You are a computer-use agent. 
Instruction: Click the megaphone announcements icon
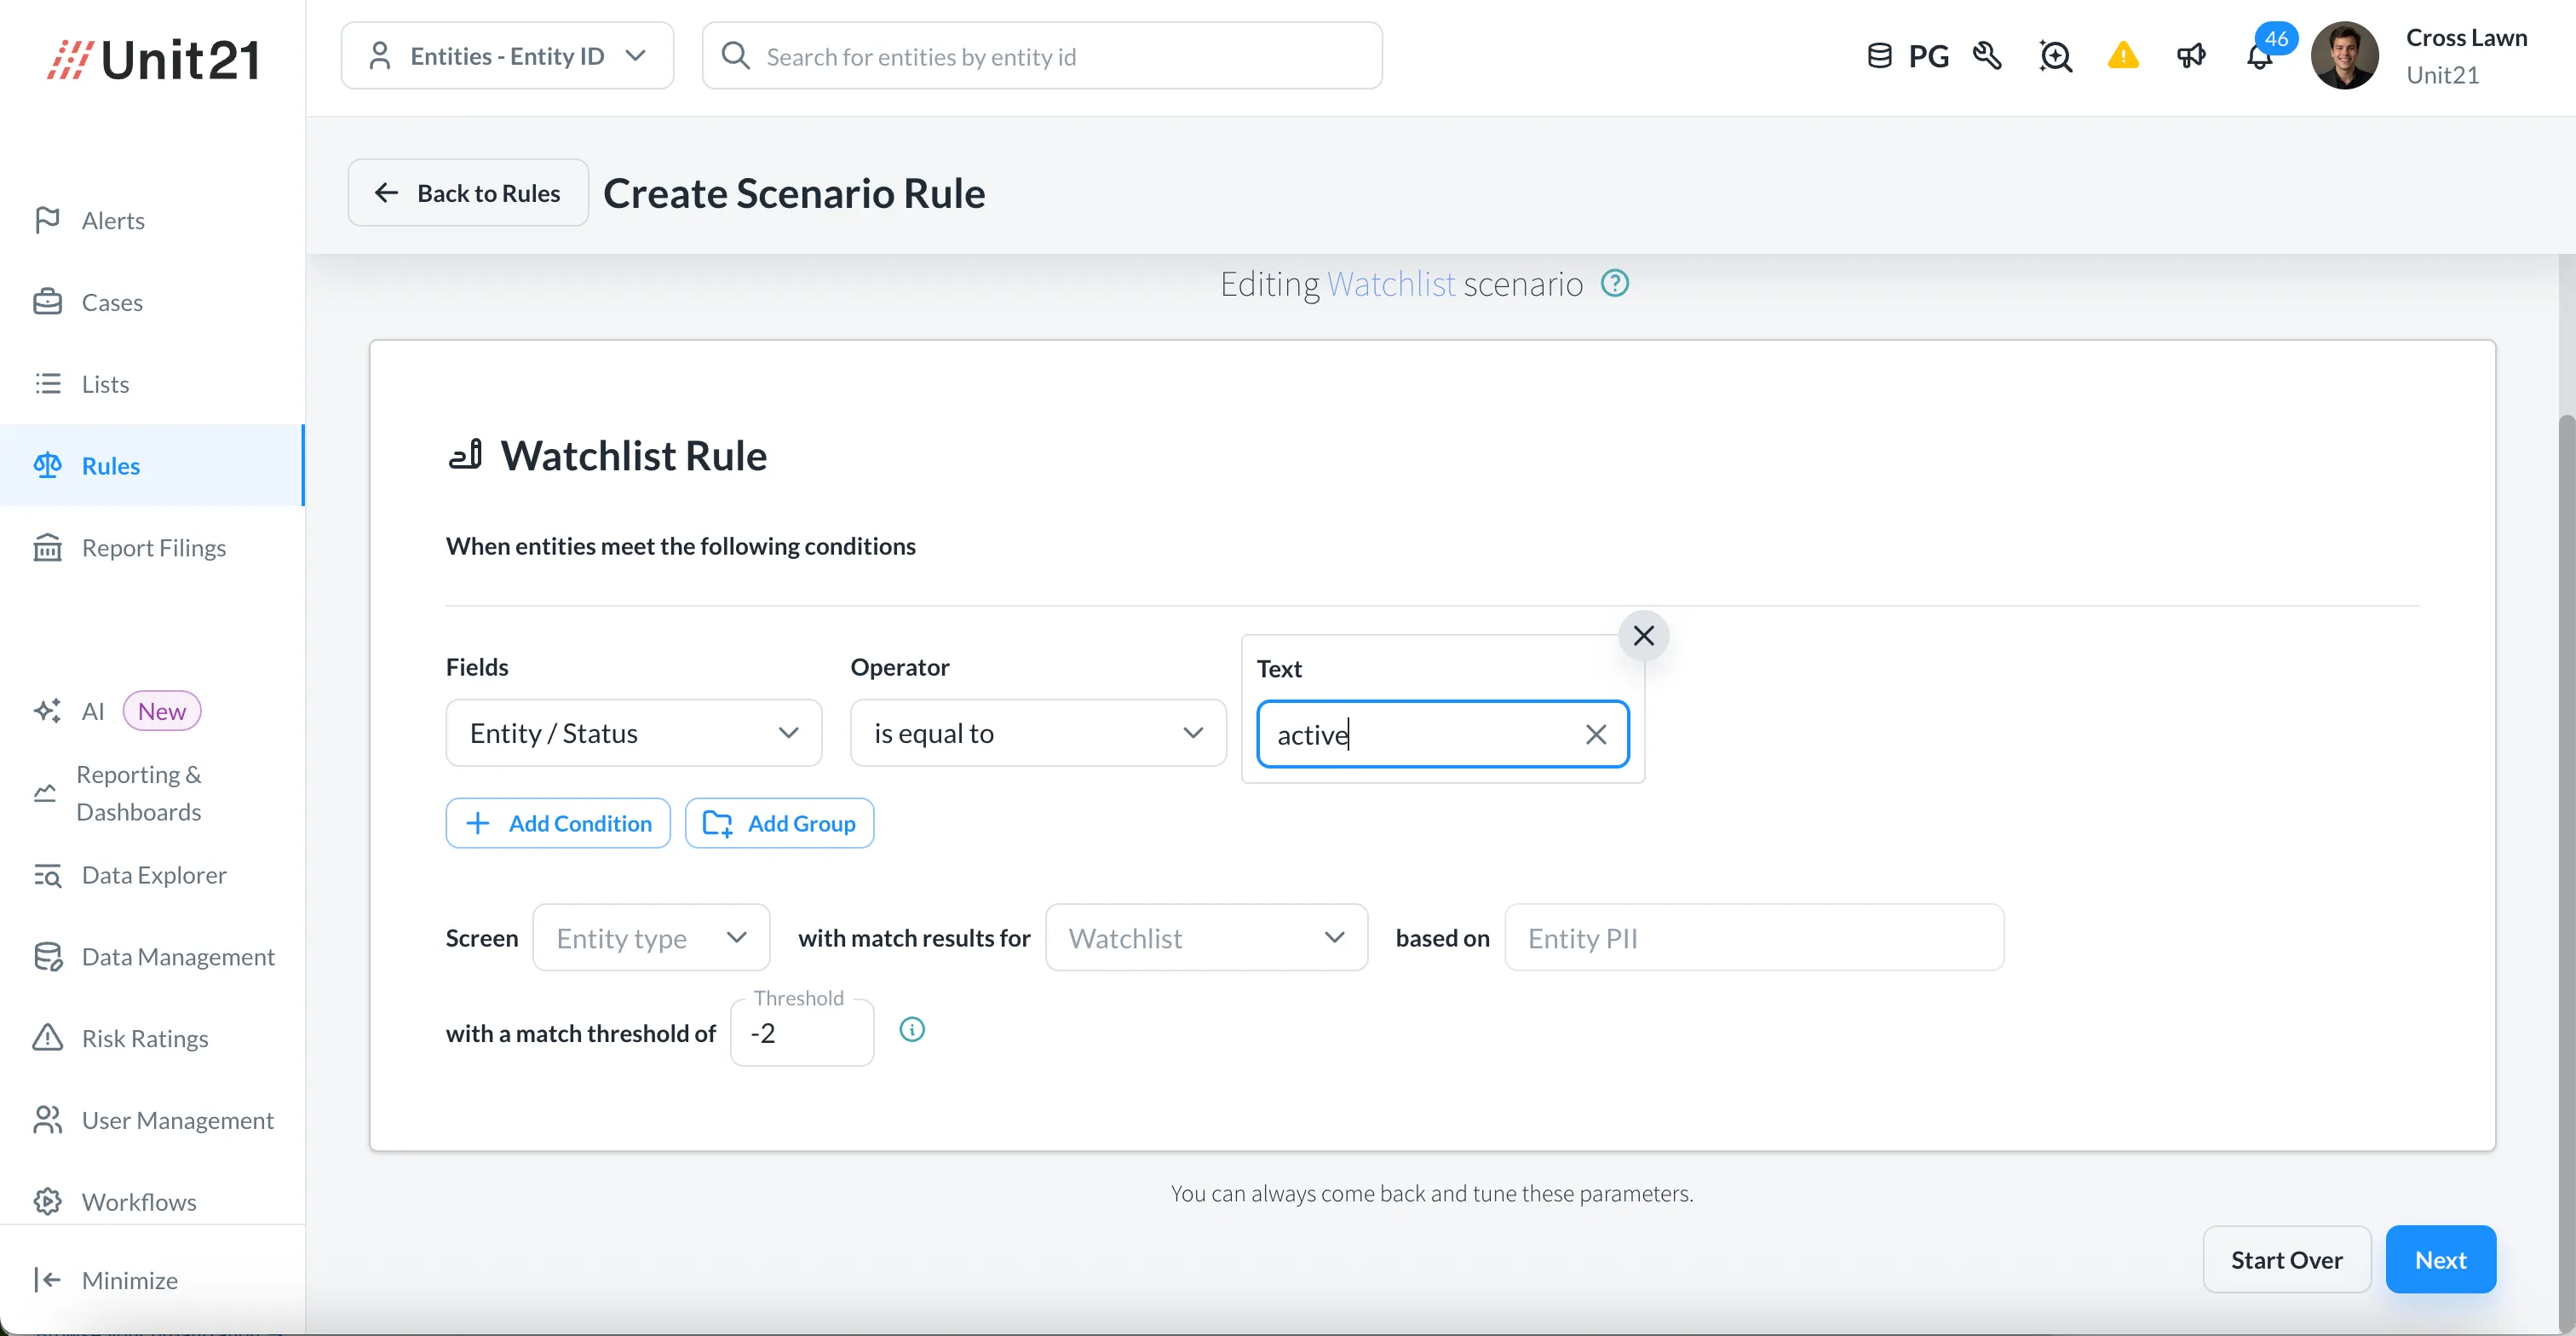(x=2191, y=56)
